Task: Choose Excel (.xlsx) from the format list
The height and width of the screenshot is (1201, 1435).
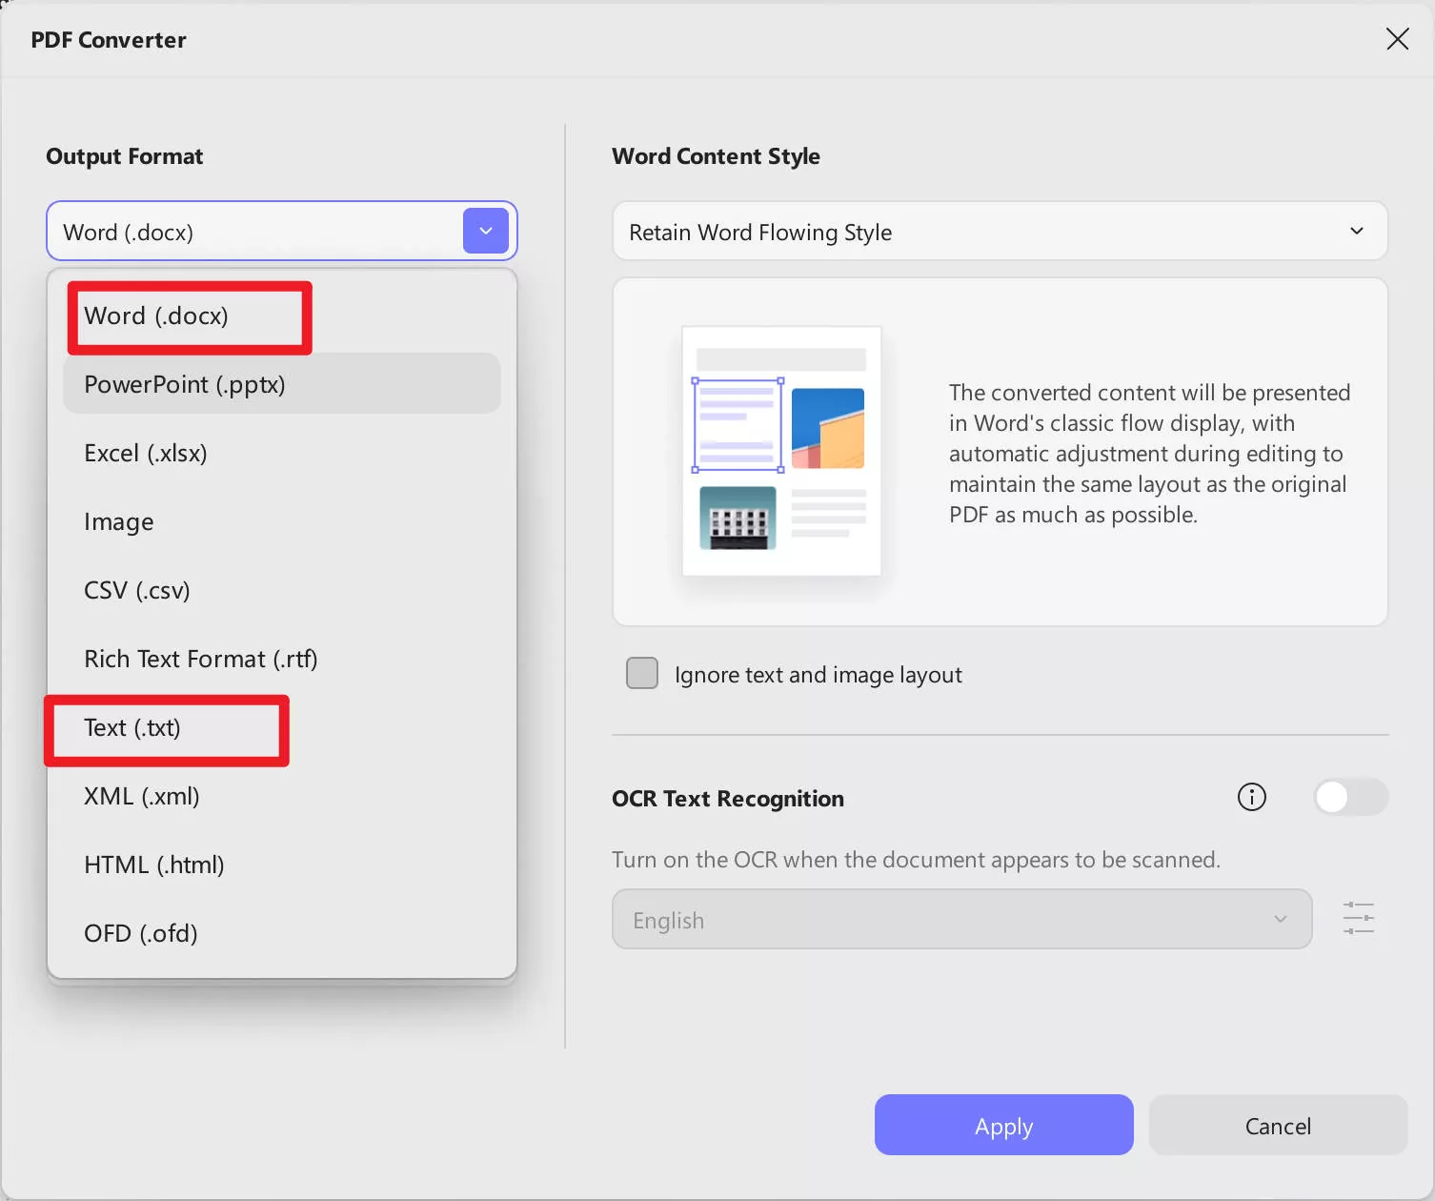Action: [146, 453]
